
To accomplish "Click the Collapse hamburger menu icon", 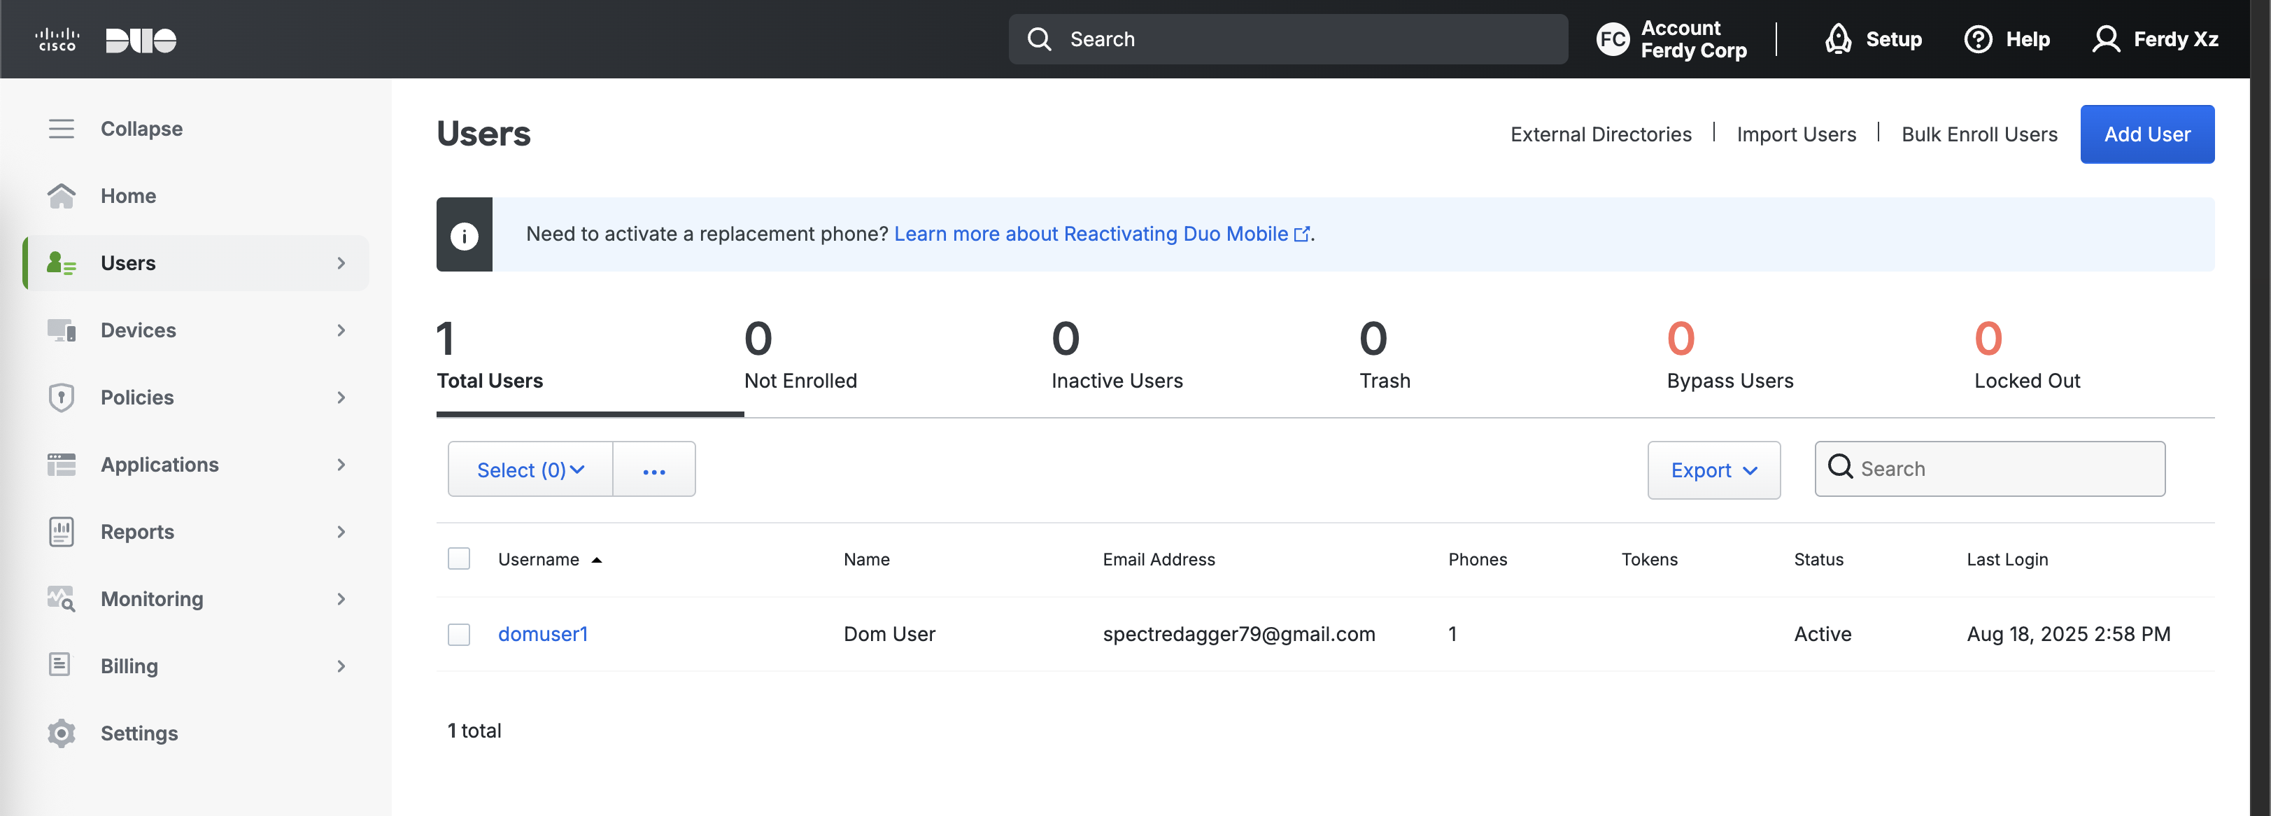I will click(61, 129).
